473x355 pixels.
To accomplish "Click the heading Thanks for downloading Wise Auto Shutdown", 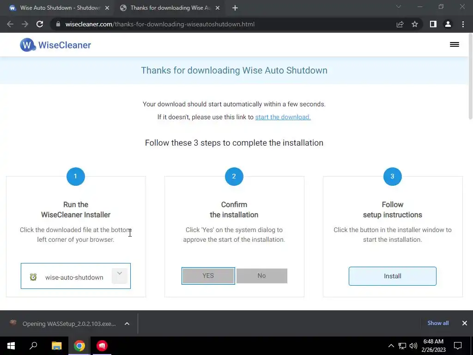I will 234,70.
